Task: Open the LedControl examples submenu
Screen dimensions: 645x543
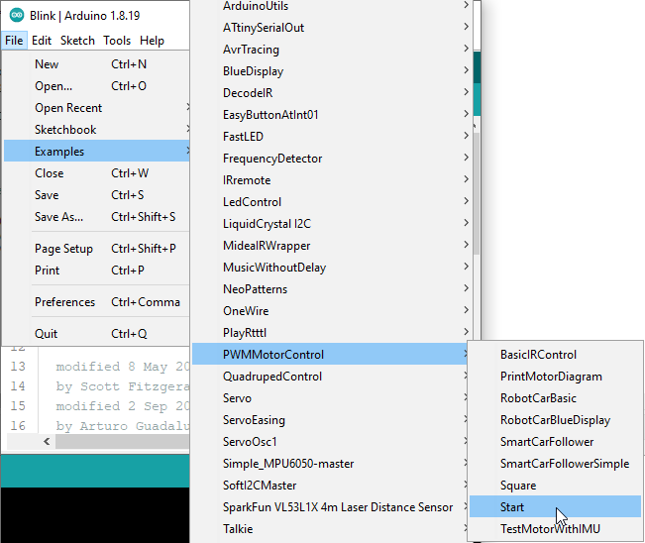Action: pos(332,202)
